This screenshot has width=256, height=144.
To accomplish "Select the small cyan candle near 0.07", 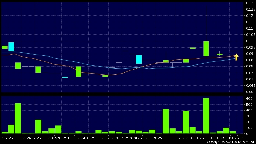I will pyautogui.click(x=65, y=77).
